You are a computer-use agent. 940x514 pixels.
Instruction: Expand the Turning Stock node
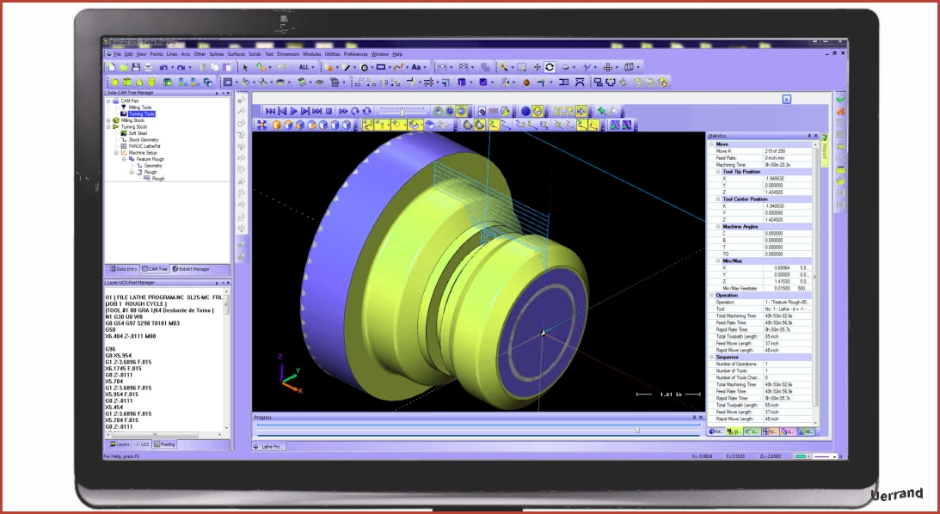110,126
